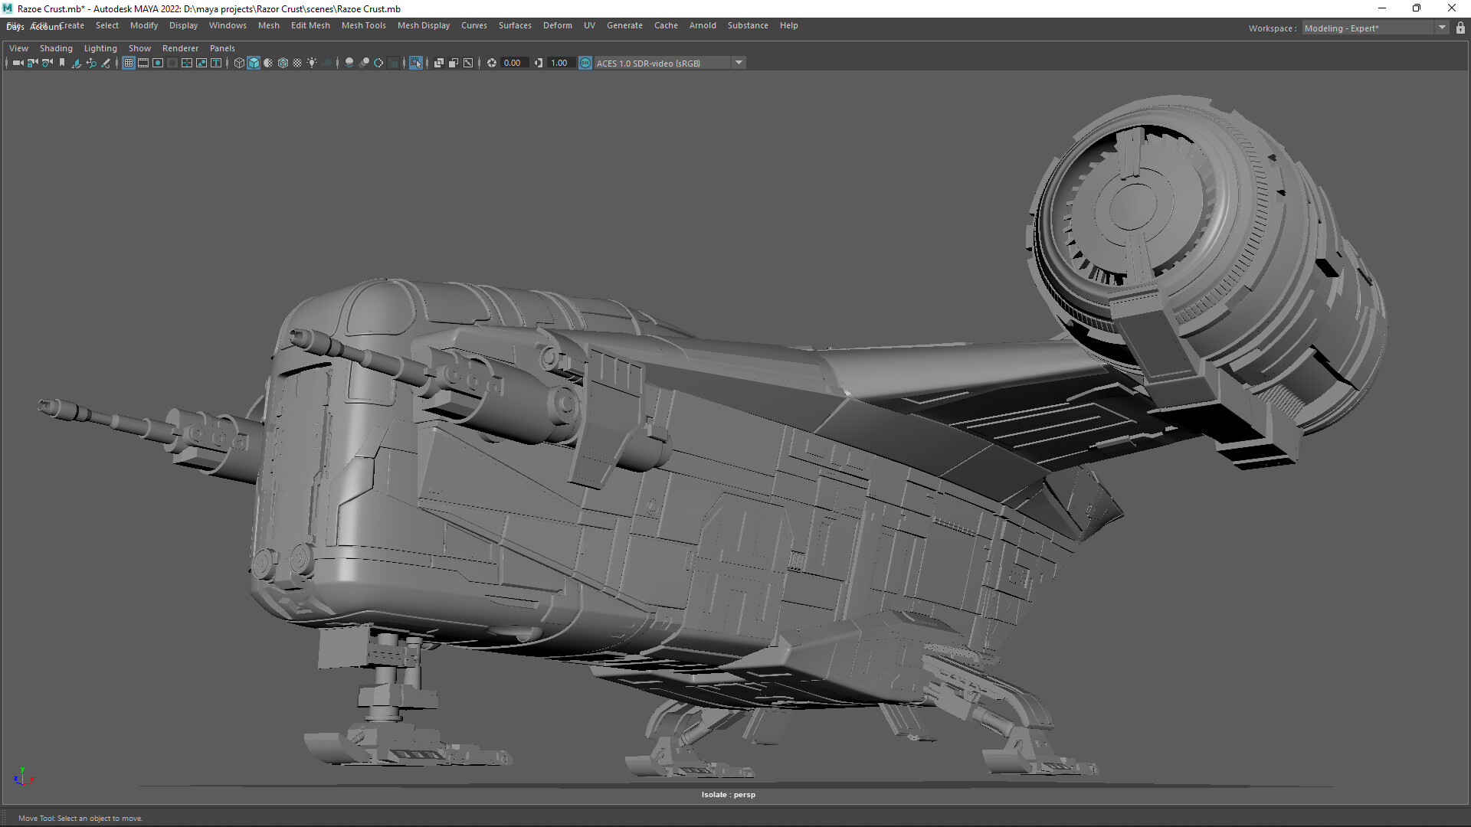Viewport: 1471px width, 827px height.
Task: Open the Renderer panel menu
Action: [x=180, y=48]
